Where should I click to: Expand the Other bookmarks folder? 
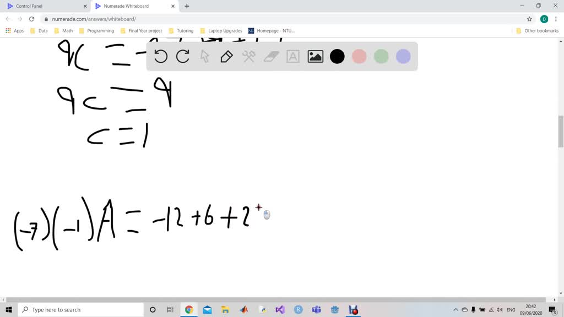(537, 31)
